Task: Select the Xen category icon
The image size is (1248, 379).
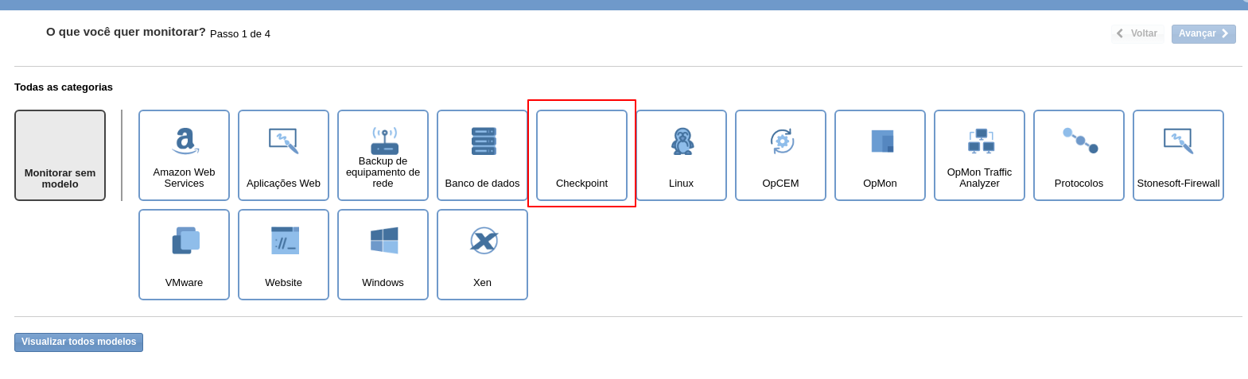Action: (483, 241)
